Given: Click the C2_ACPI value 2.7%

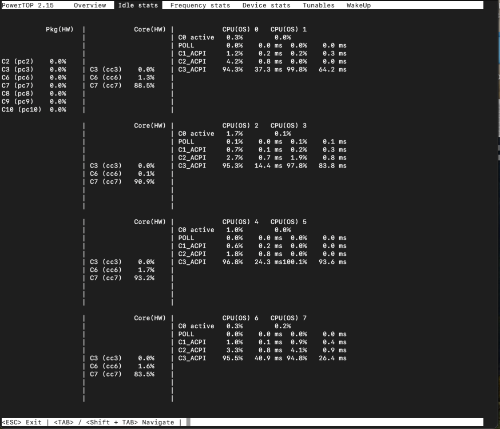Looking at the screenshot, I should [x=235, y=157].
